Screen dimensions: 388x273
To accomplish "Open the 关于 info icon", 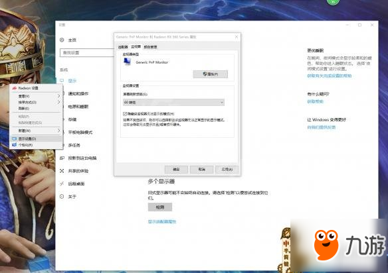I will point(62,197).
